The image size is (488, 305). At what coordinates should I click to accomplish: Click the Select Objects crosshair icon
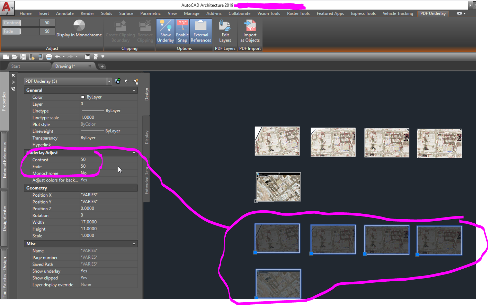(126, 81)
